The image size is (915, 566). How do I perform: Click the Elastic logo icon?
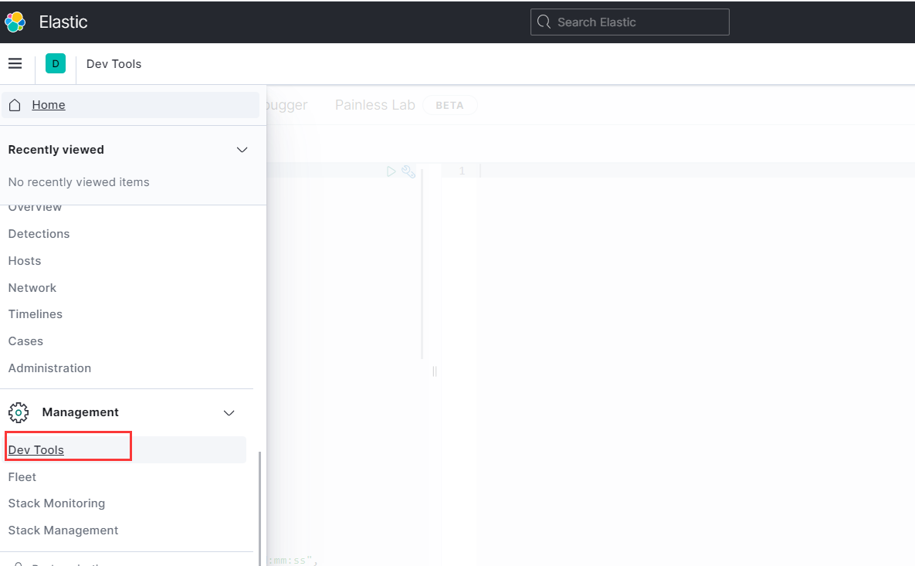pyautogui.click(x=15, y=22)
